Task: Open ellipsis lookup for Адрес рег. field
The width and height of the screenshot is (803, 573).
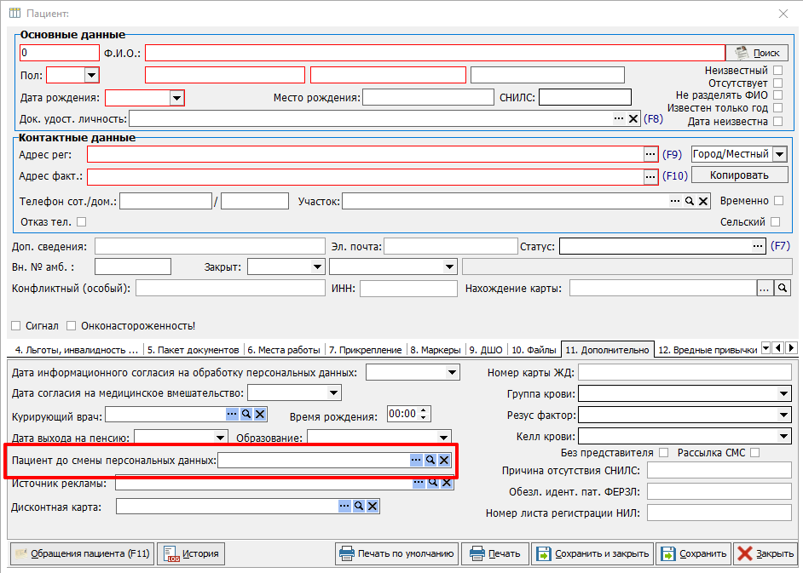Action: (650, 154)
